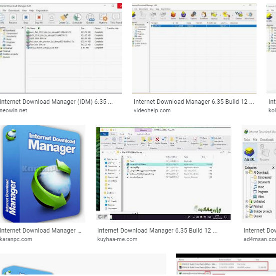Open the Tasks menu in the ad4msan IDM window
Viewport: 276px width, 276px height.
pyautogui.click(x=247, y=140)
